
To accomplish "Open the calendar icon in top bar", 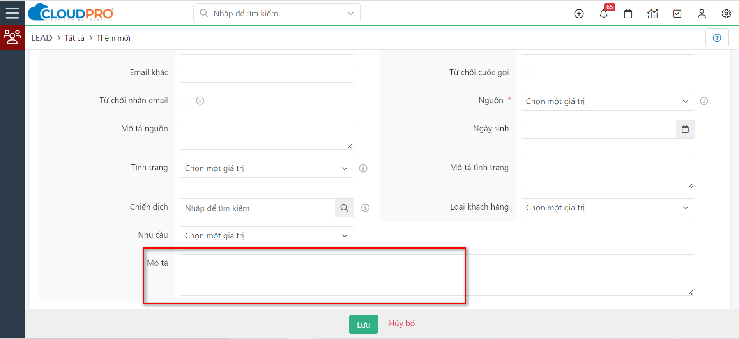I will pyautogui.click(x=628, y=14).
